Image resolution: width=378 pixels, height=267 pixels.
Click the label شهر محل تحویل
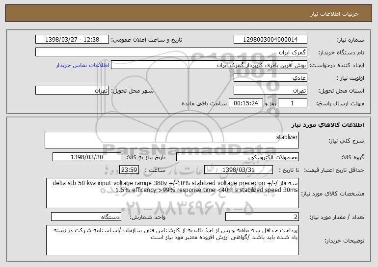[x=132, y=91]
